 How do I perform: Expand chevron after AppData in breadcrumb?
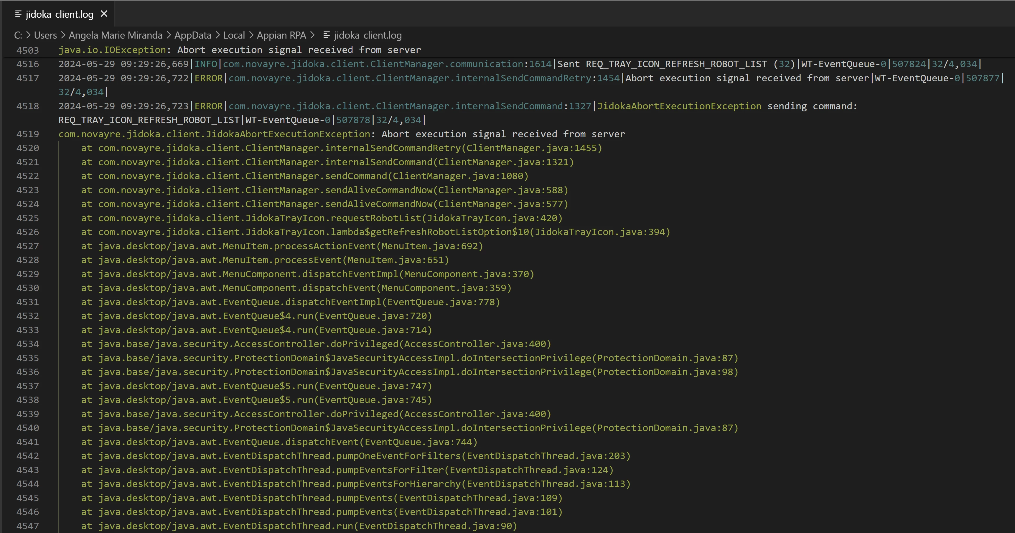tap(218, 35)
